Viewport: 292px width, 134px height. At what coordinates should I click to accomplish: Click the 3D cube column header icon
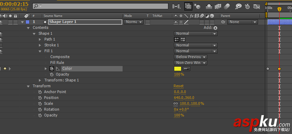pos(212,16)
